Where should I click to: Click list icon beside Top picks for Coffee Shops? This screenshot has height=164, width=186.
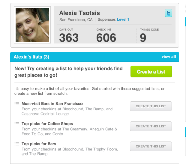click(x=17, y=124)
